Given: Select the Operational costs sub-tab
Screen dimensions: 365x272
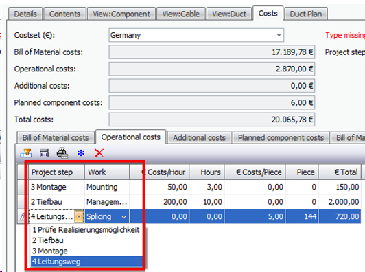Looking at the screenshot, I should coord(131,137).
